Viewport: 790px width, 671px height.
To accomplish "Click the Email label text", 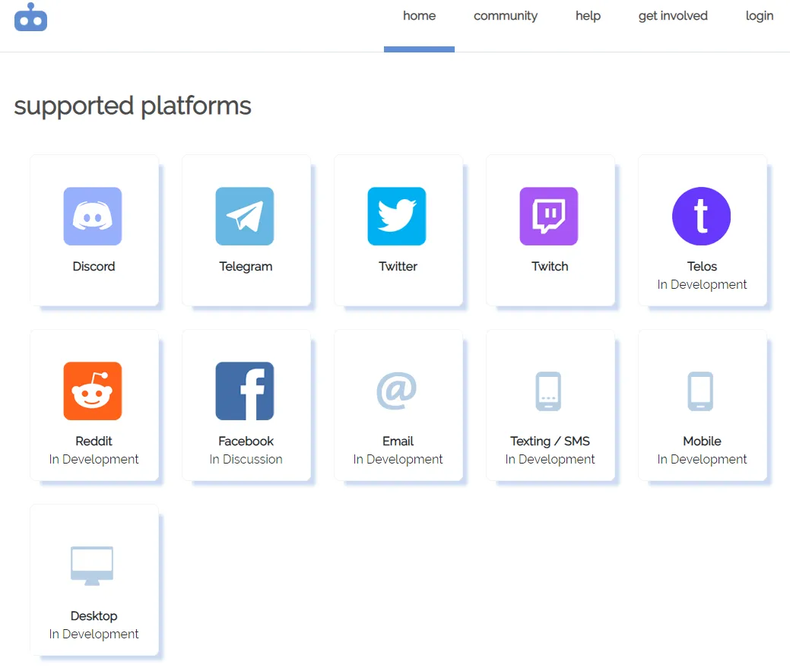I will tap(398, 441).
